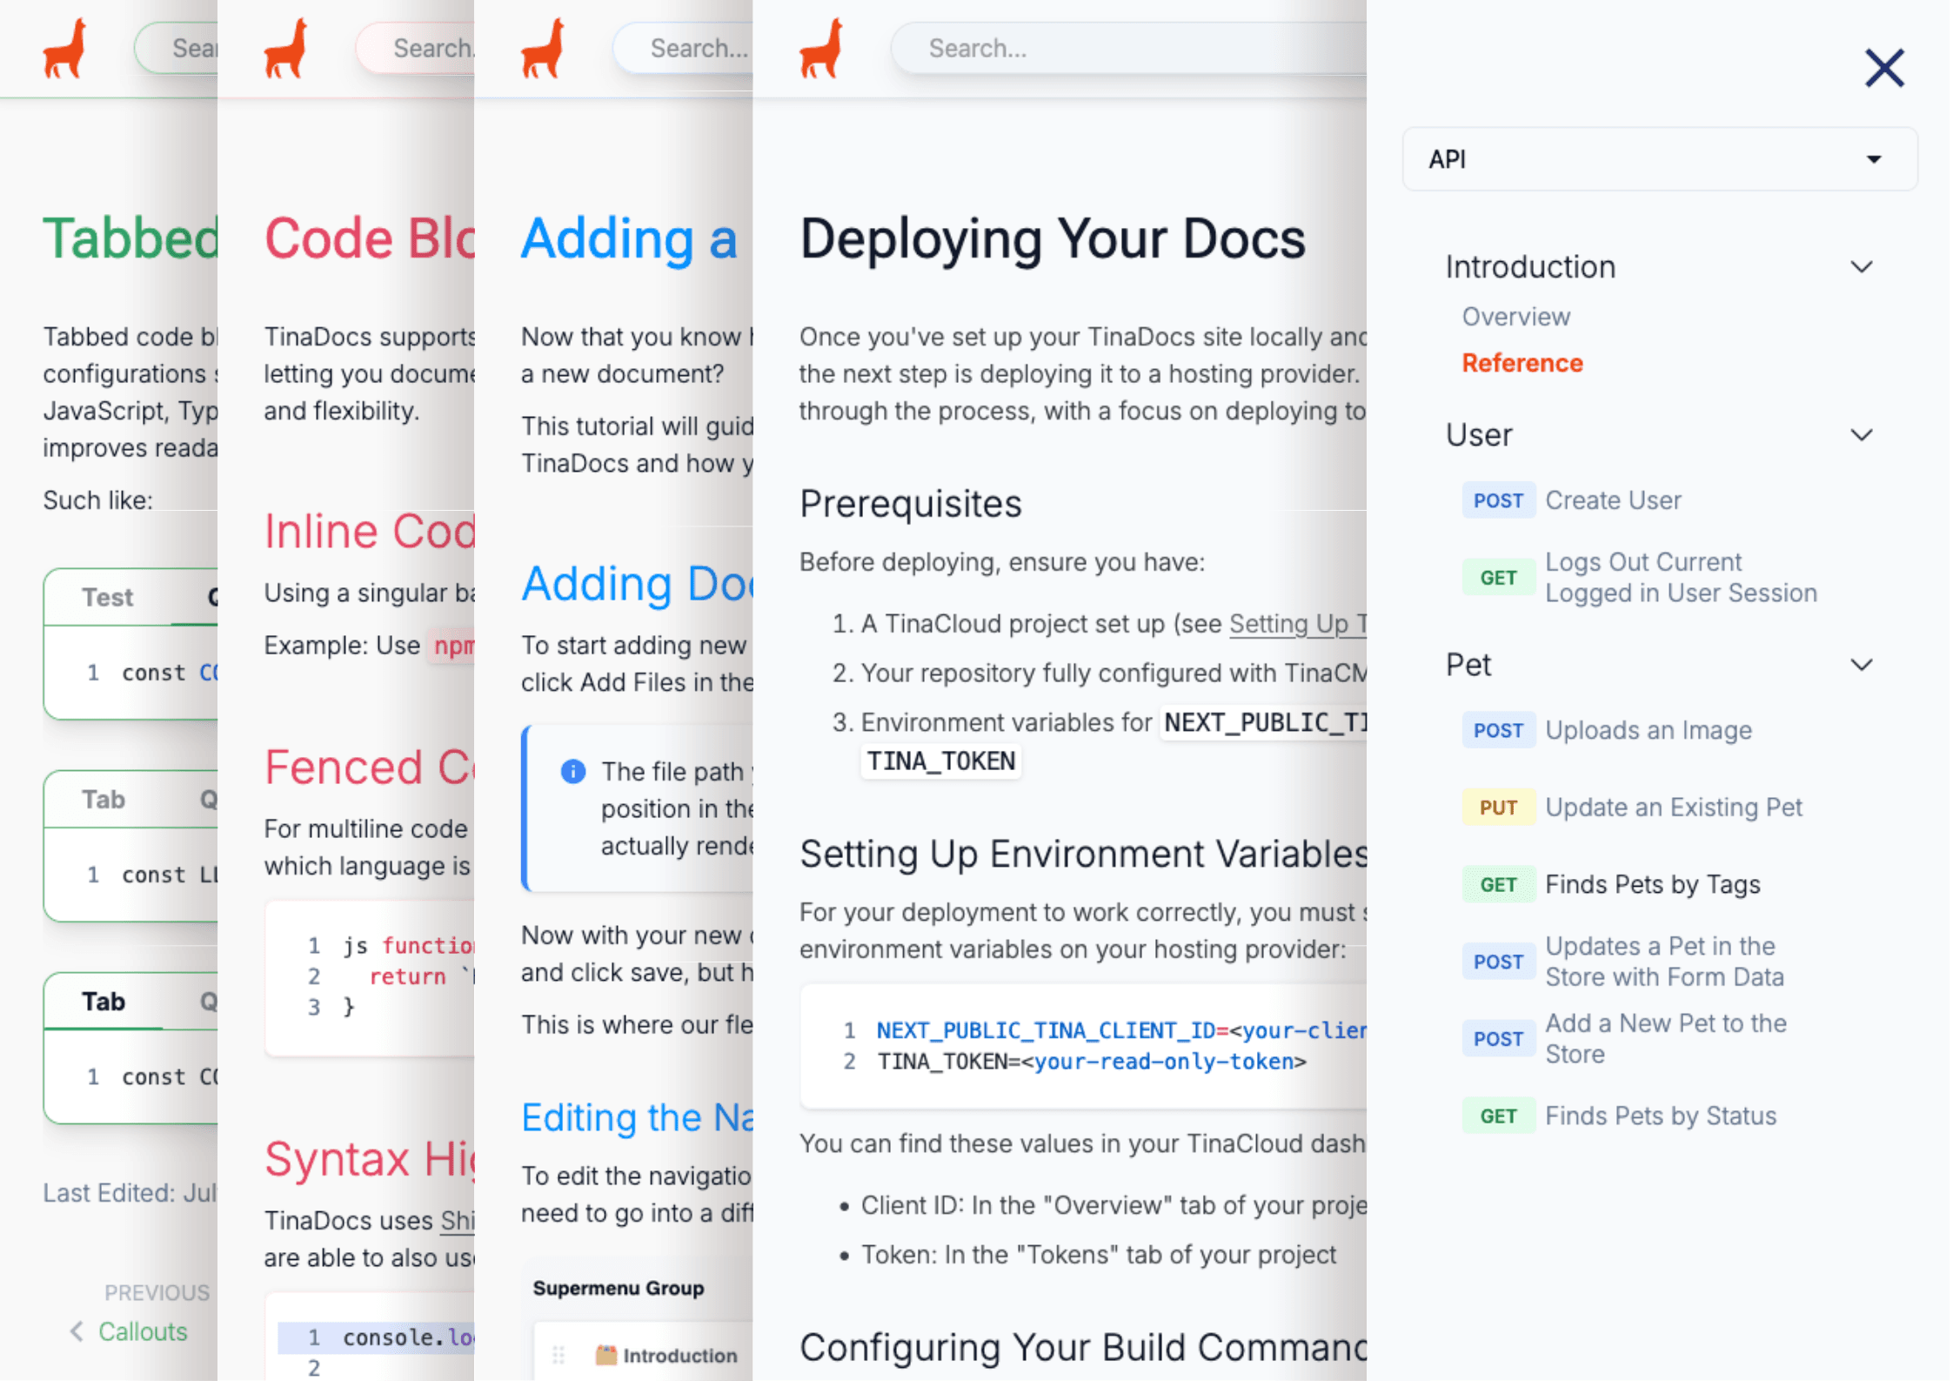Open the PUT Update an Existing Pet endpoint
This screenshot has height=1381, width=1953.
(1672, 808)
